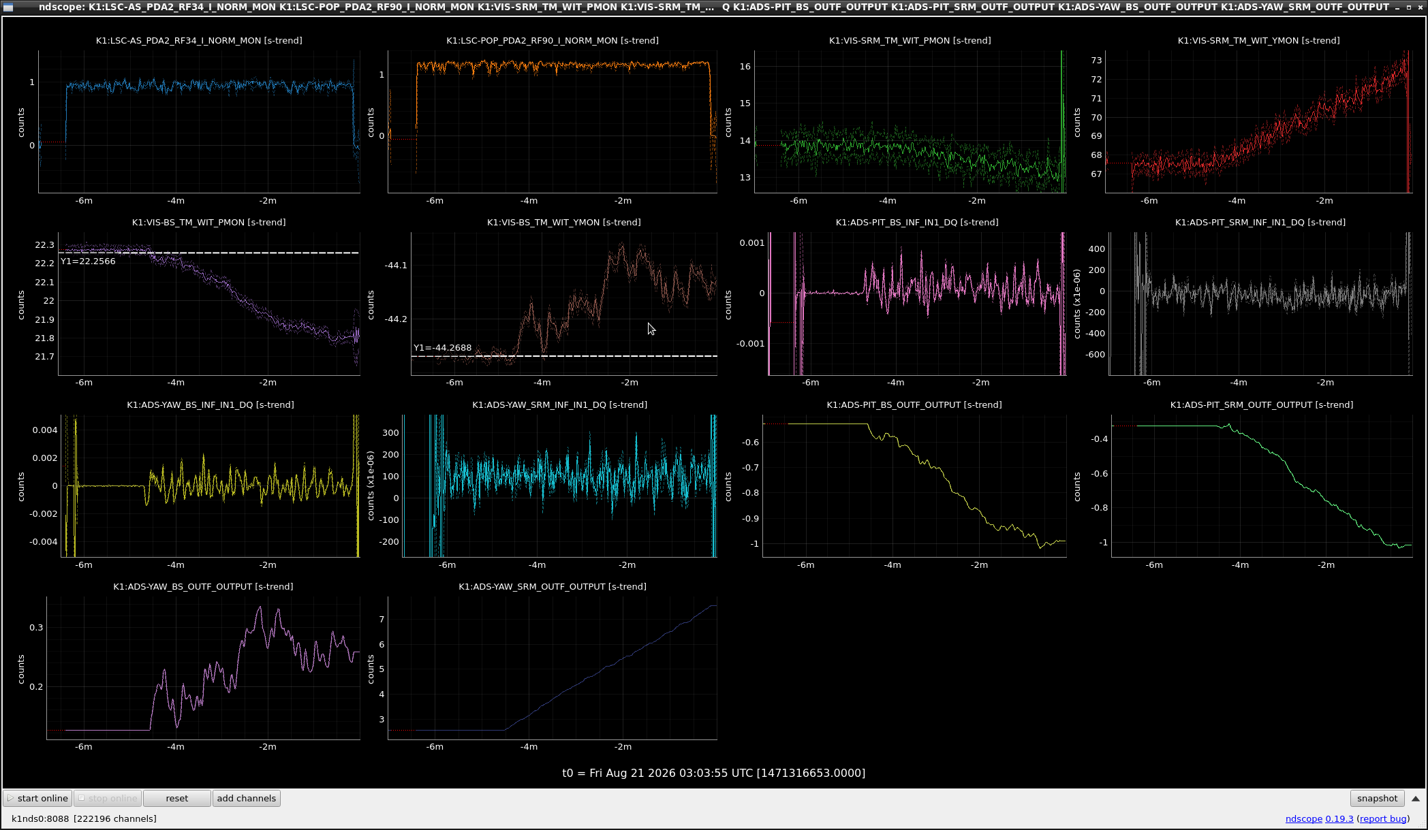Click the K1:ADS-PIT_SRM_INF_IN1_DQ plot title
The height and width of the screenshot is (830, 1428).
coord(1260,223)
